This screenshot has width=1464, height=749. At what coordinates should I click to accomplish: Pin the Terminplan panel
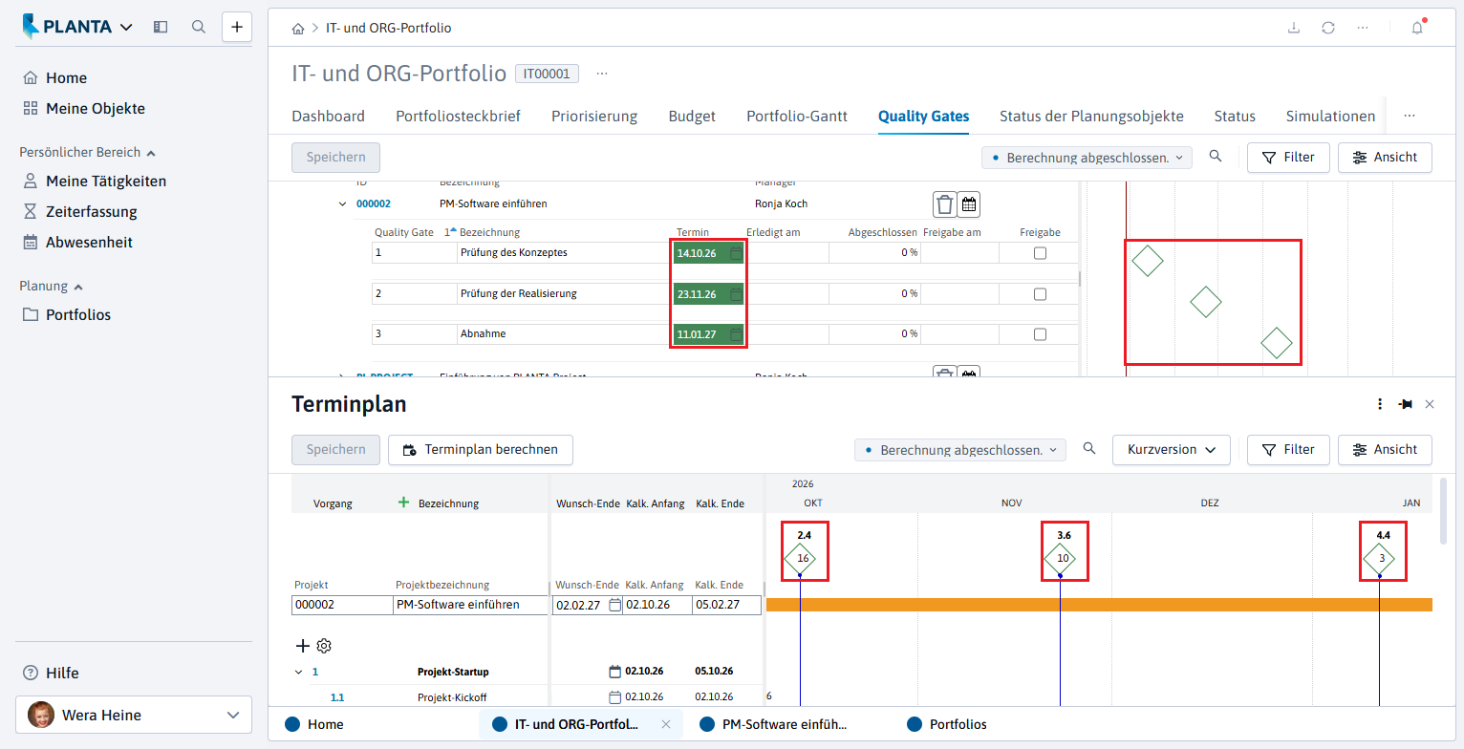(1405, 404)
